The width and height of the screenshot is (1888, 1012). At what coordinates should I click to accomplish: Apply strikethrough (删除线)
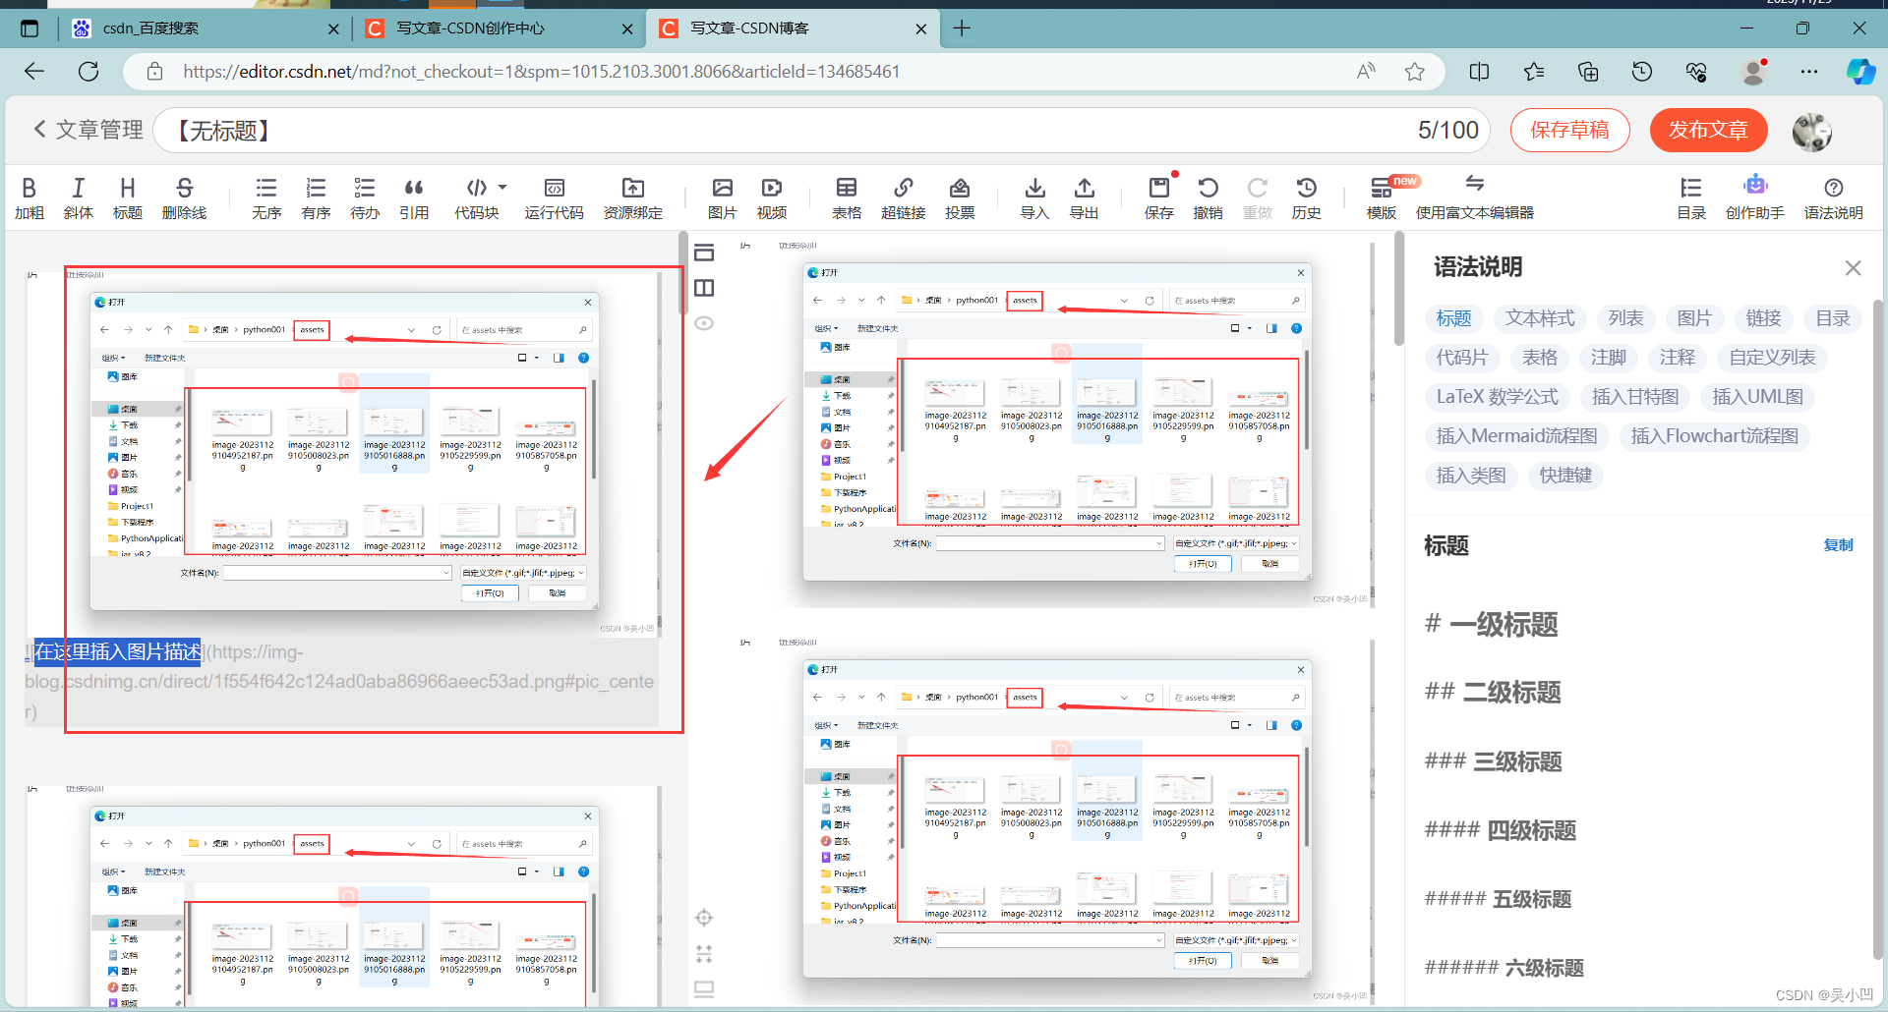pos(184,197)
